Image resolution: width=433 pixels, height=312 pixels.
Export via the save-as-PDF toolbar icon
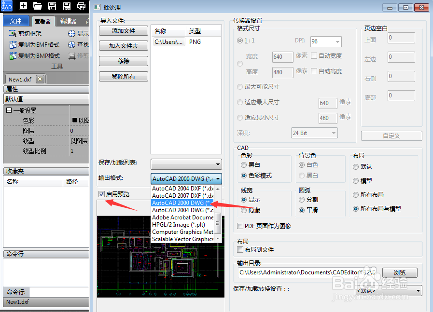(x=66, y=7)
